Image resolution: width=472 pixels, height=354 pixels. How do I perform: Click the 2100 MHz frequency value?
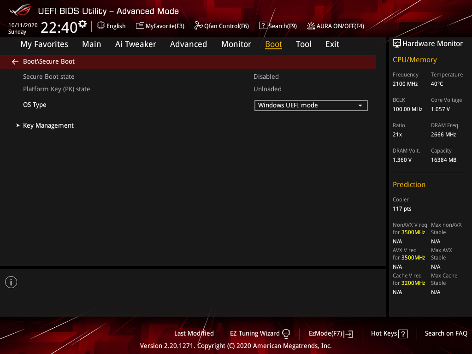[x=405, y=84]
